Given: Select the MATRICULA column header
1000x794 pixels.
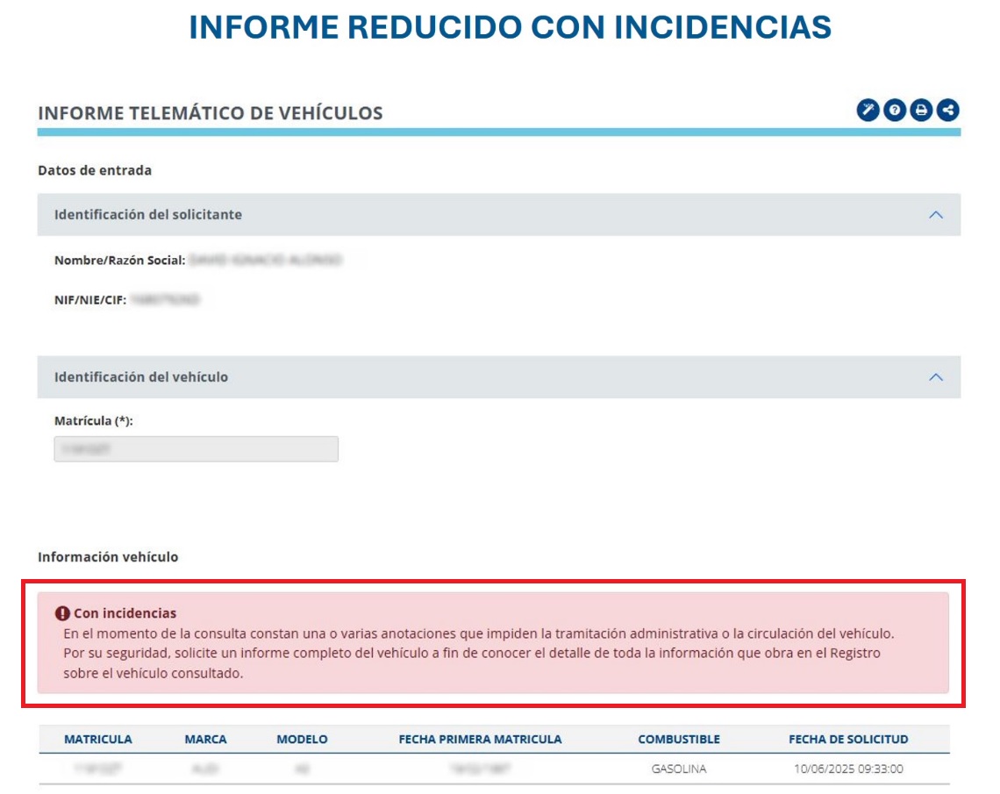Looking at the screenshot, I should (98, 740).
